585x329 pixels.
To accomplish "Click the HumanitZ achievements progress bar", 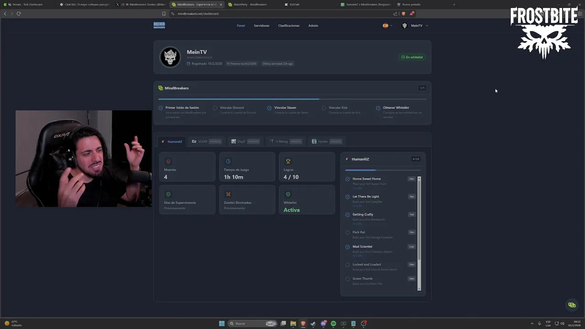I will point(383,170).
